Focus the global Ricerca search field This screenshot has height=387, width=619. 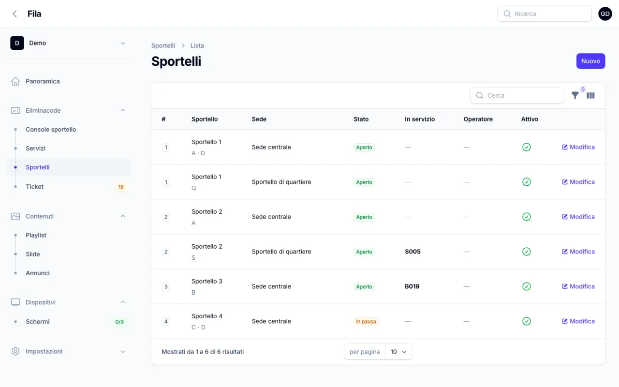545,14
